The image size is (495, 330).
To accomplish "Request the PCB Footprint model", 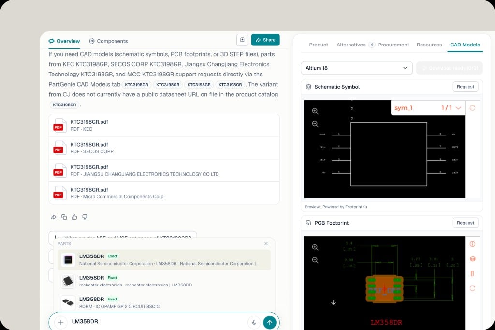I will [466, 223].
